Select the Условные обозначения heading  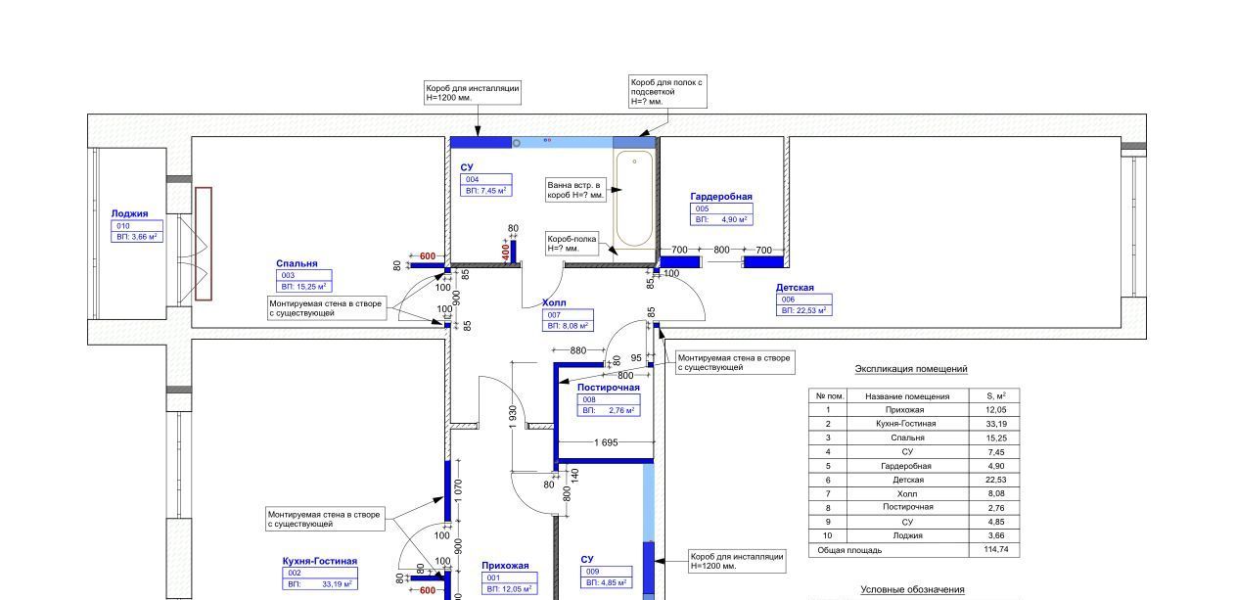(x=912, y=589)
